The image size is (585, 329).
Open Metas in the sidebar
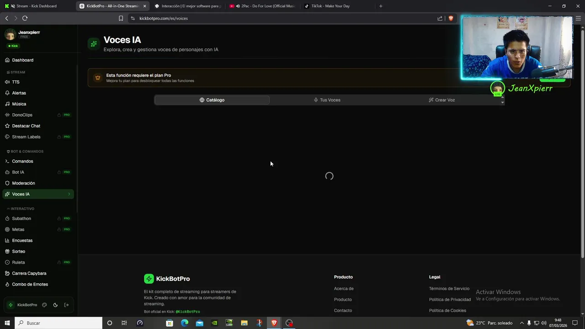pos(38,229)
